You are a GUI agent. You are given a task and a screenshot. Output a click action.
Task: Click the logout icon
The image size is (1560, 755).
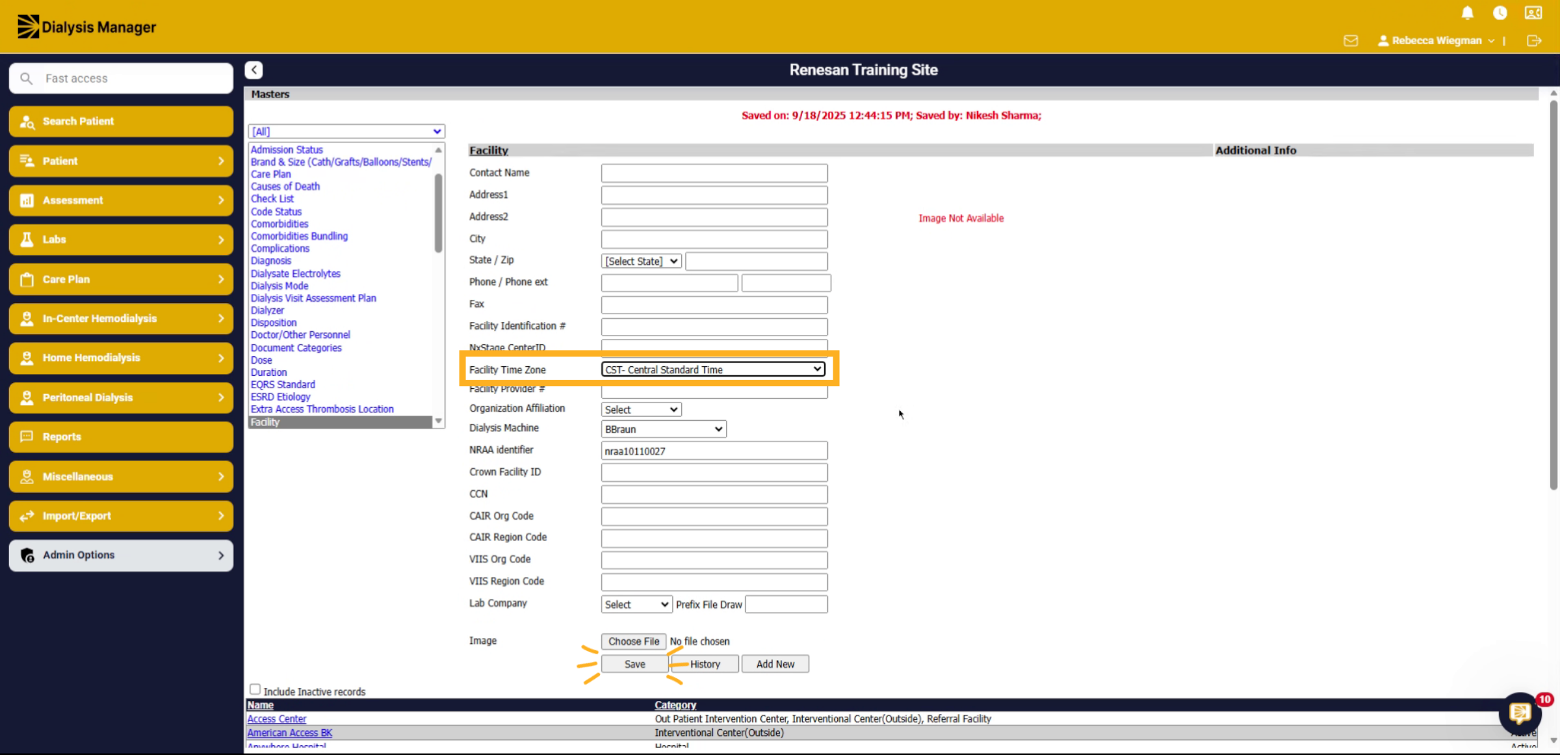click(1534, 41)
